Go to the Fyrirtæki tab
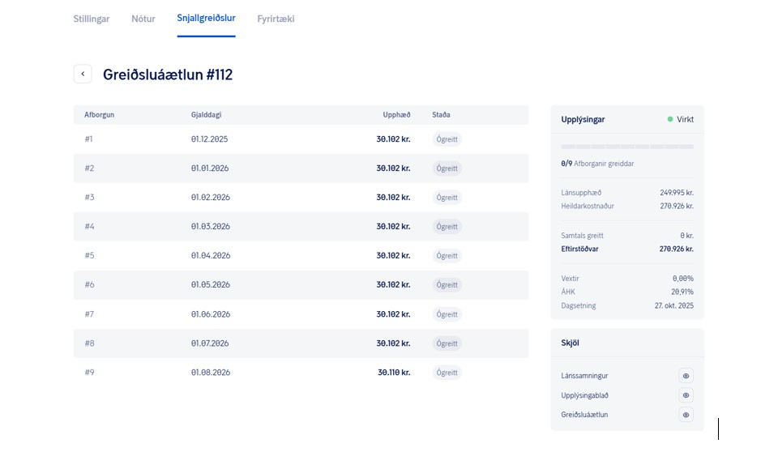 (x=276, y=19)
